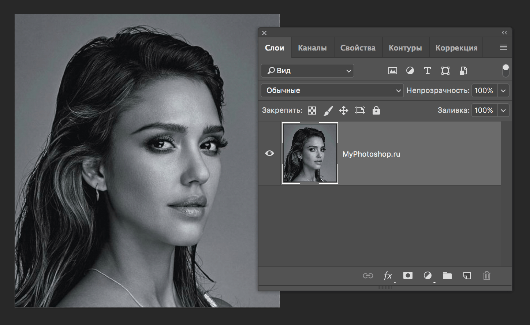The image size is (530, 325).
Task: Open the Layers panel hamburger menu
Action: point(503,47)
